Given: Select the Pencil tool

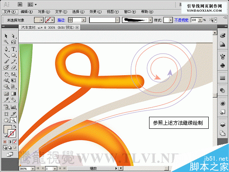Looking at the screenshot, I should (x=13, y=61).
